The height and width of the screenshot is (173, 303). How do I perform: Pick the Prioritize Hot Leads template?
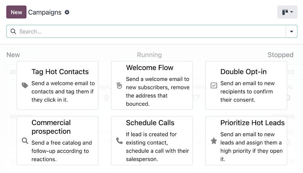coord(246,141)
